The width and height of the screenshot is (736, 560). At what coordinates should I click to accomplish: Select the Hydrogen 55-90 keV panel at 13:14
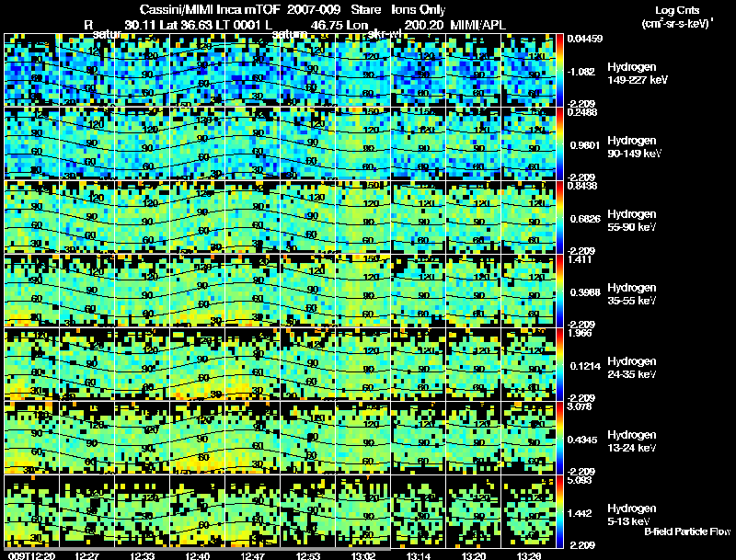[x=419, y=217]
